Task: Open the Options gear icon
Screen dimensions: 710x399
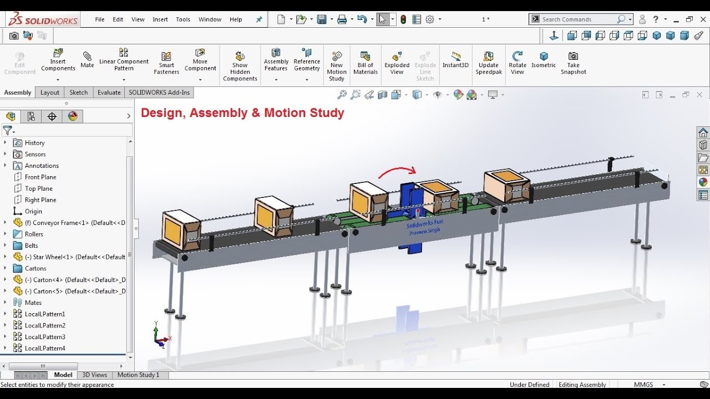Action: pos(430,19)
